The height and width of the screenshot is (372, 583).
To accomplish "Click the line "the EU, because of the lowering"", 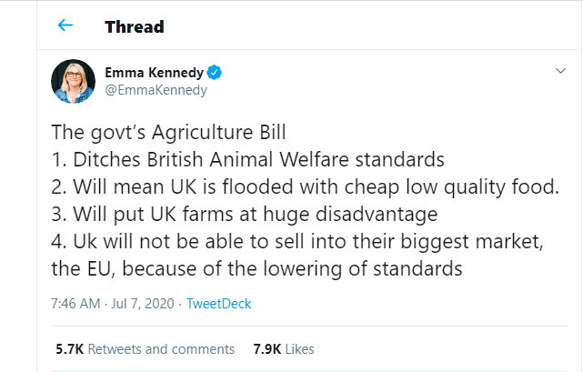I will pos(256,268).
